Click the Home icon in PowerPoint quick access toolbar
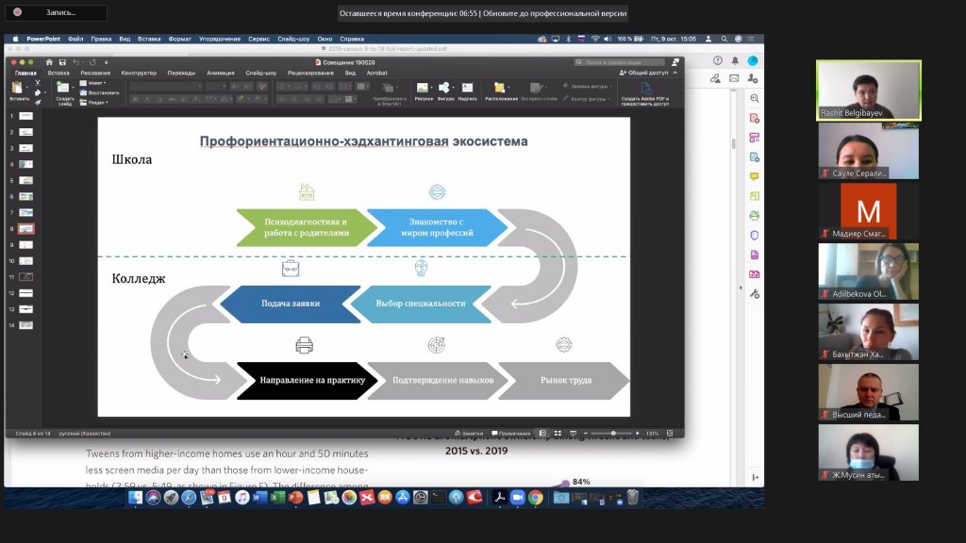The width and height of the screenshot is (966, 543). click(49, 62)
